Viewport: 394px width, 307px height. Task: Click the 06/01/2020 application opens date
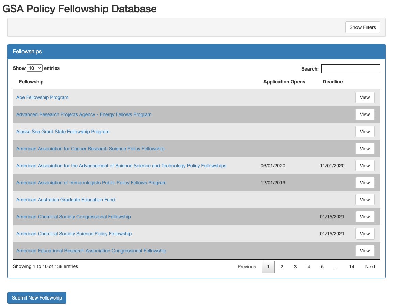pyautogui.click(x=273, y=166)
